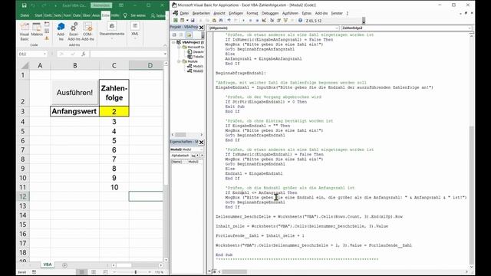Close the Eigenschaften panel

point(201,142)
